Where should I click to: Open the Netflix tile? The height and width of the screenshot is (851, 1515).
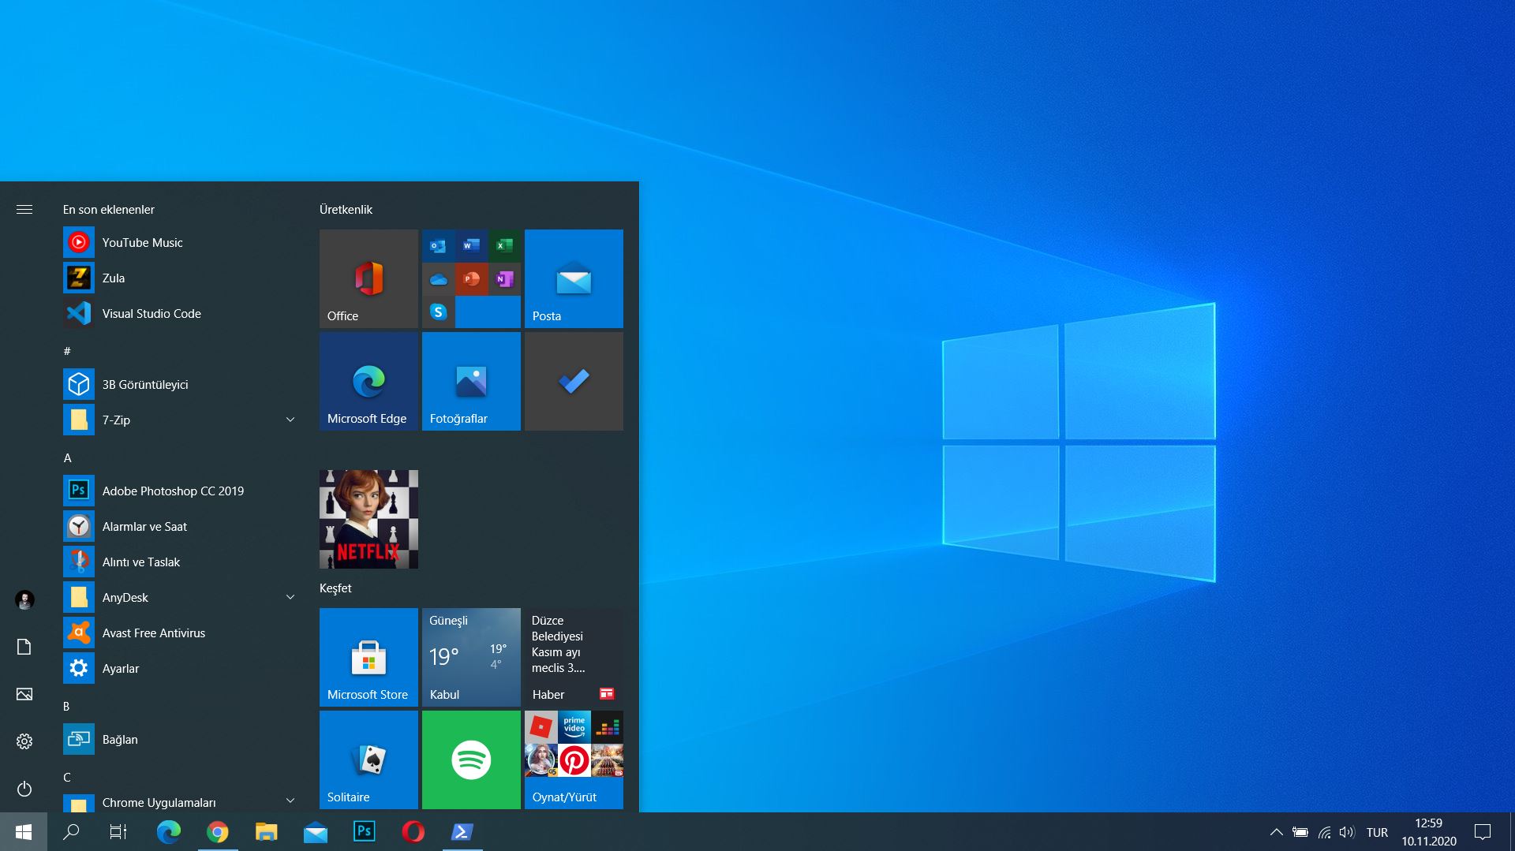[x=368, y=519]
